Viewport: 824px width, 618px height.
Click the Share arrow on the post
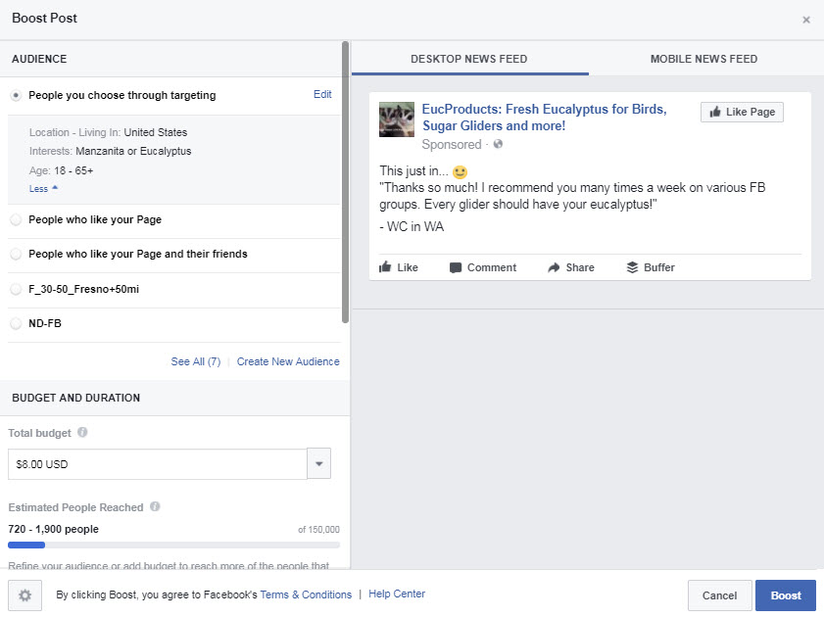tap(554, 267)
